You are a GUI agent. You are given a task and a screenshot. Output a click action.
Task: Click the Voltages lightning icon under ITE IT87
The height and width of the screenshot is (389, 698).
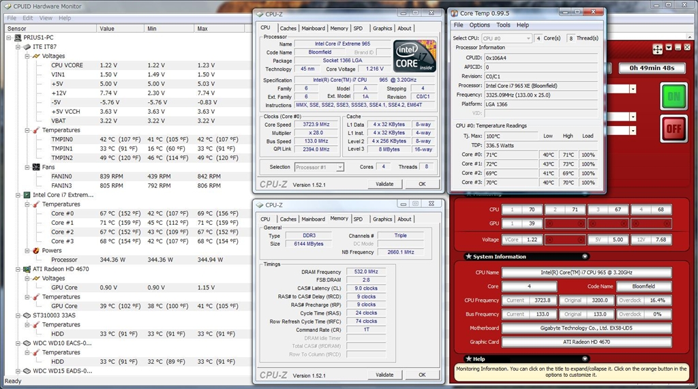point(35,57)
